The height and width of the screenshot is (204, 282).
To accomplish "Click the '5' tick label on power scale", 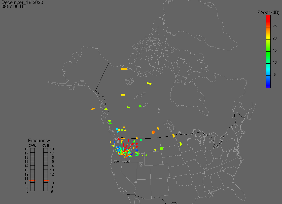I will [x=274, y=74].
